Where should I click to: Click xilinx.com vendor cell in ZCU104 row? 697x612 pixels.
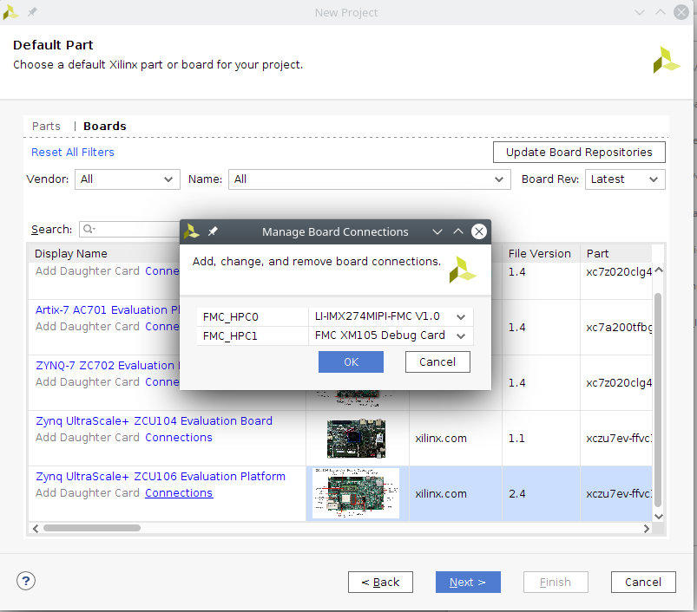456,438
